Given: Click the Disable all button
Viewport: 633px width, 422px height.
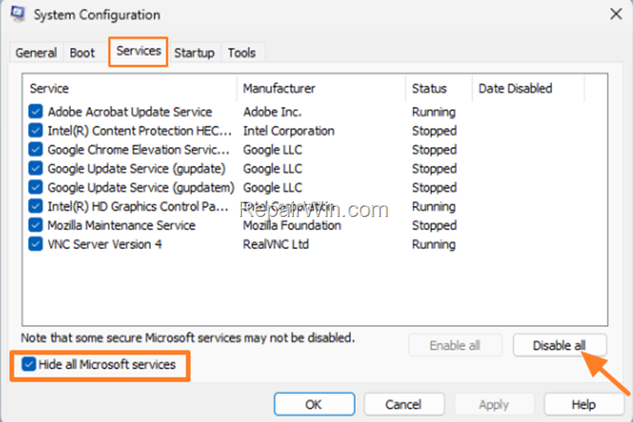Looking at the screenshot, I should tap(559, 346).
